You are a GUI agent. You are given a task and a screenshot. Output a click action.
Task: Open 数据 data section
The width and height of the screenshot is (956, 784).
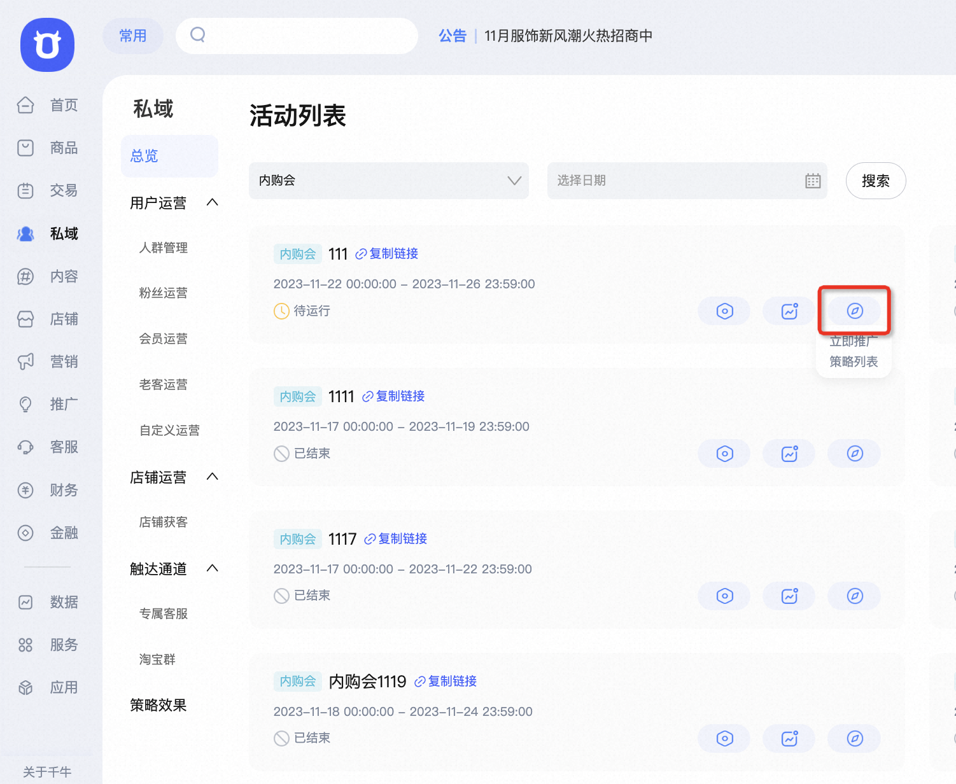pyautogui.click(x=48, y=602)
